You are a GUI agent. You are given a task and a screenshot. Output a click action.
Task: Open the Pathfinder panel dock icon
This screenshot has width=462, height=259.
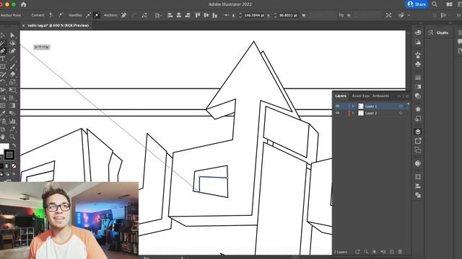(418, 195)
